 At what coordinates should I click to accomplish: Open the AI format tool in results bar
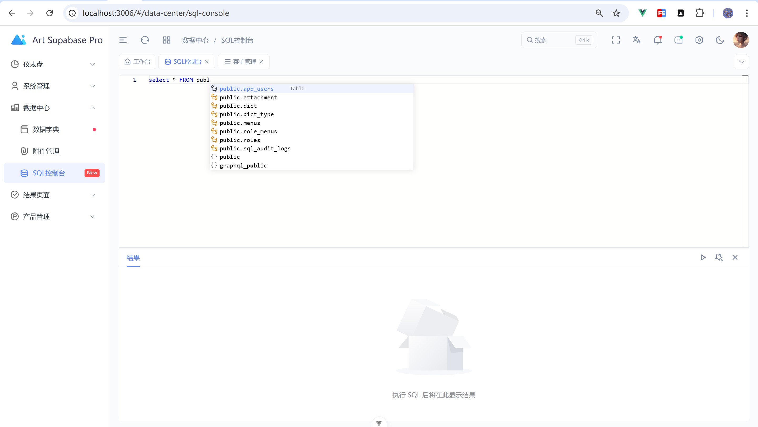[719, 258]
